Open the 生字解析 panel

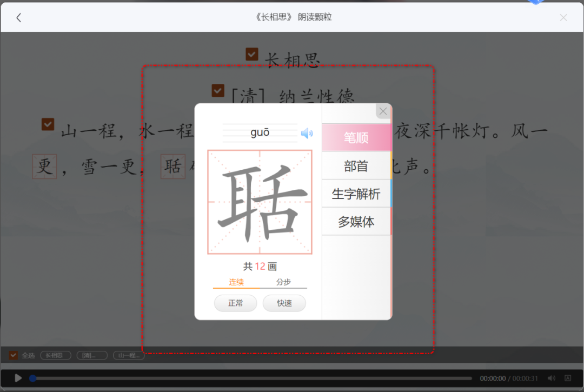356,194
